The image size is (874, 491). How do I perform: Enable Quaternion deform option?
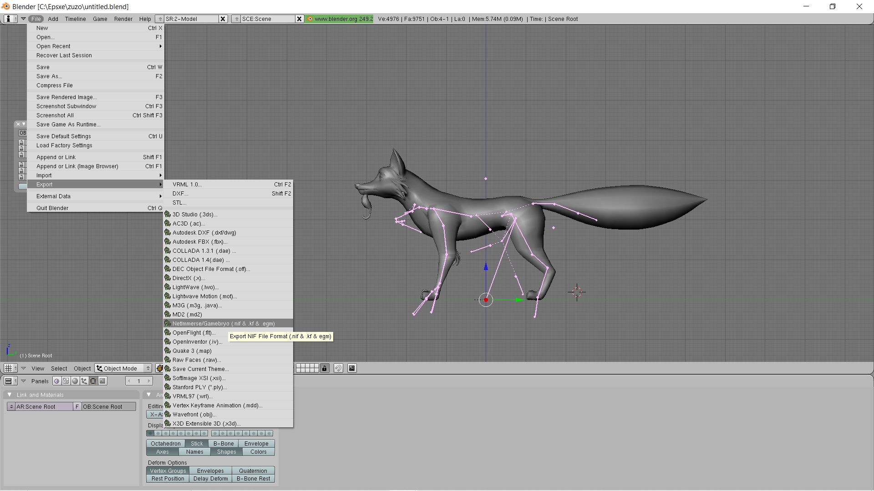pyautogui.click(x=253, y=471)
